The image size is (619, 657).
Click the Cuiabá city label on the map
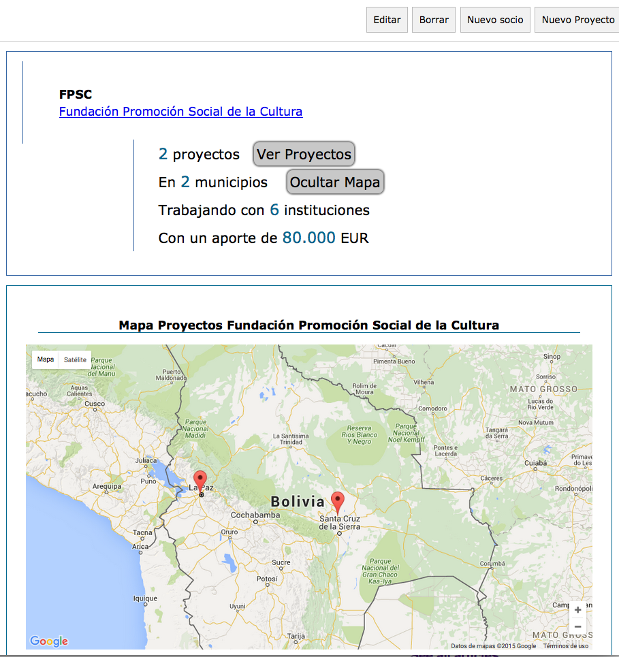(536, 463)
